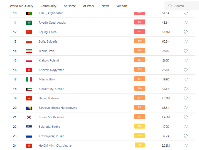199x150 pixels.
Task: Open the At Home menu
Action: pos(70,6)
